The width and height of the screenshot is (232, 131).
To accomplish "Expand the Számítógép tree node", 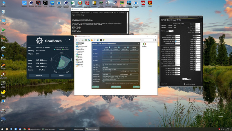I will click(x=75, y=43).
